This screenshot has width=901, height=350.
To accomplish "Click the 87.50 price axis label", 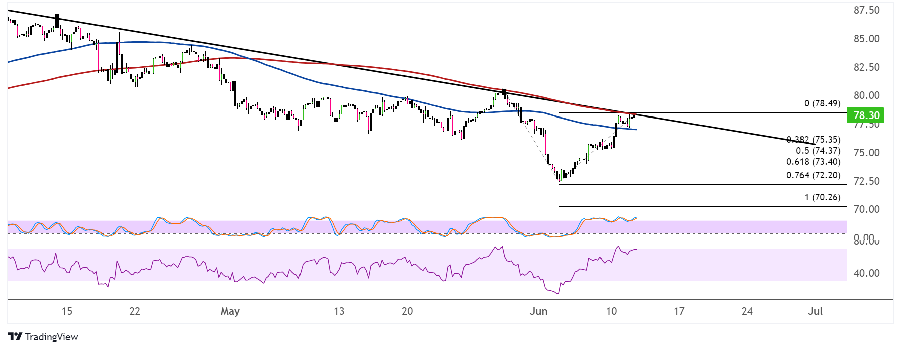I will (x=867, y=10).
